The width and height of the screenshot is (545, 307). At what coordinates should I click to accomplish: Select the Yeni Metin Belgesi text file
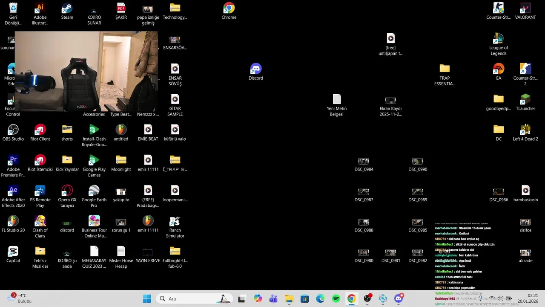(x=337, y=104)
